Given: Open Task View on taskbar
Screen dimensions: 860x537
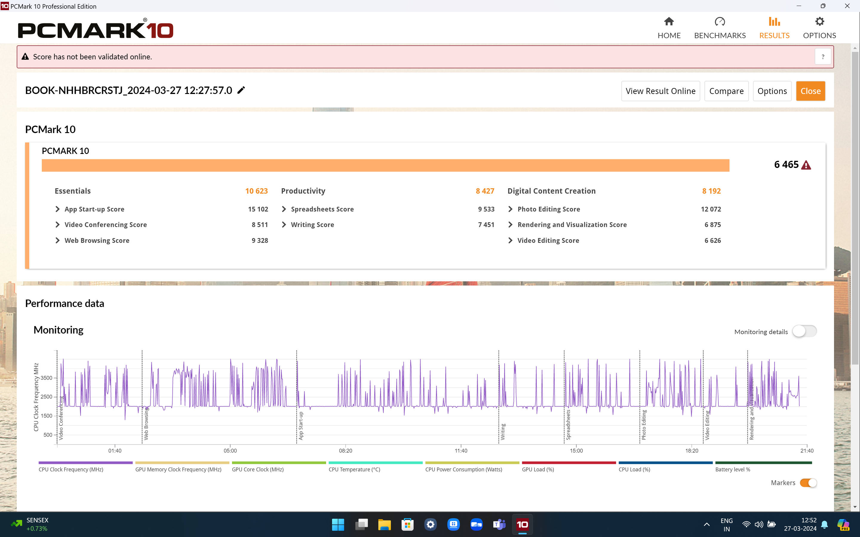Looking at the screenshot, I should tap(361, 524).
